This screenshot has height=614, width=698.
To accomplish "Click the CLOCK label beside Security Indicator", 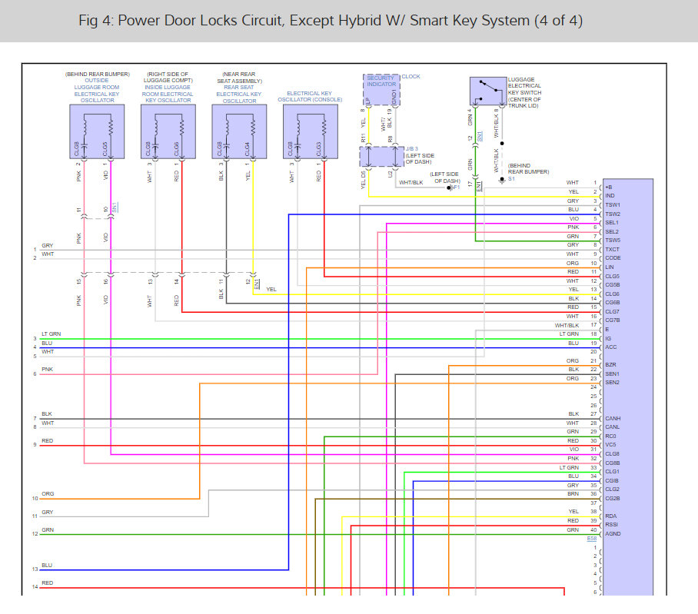I will (410, 77).
